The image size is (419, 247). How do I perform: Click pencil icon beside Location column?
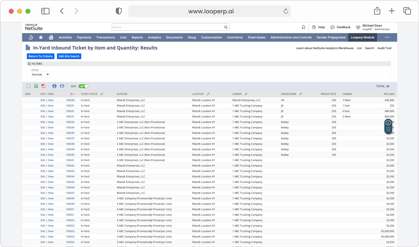[x=208, y=94]
